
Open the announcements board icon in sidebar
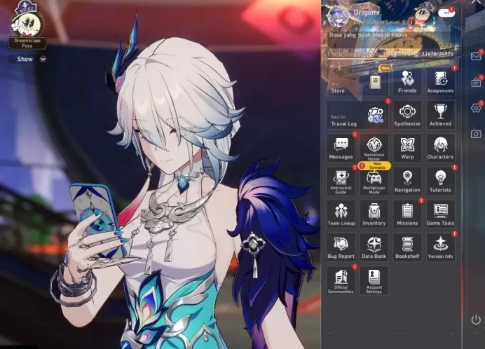point(476,83)
